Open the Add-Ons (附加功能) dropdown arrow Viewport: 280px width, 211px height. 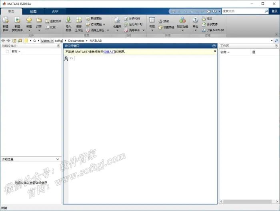coord(182,30)
